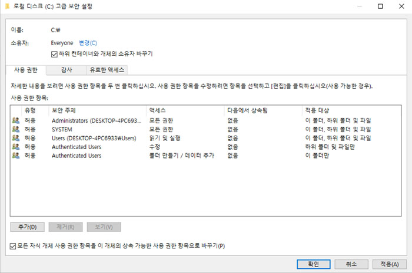Click the 취소 button

click(351, 264)
